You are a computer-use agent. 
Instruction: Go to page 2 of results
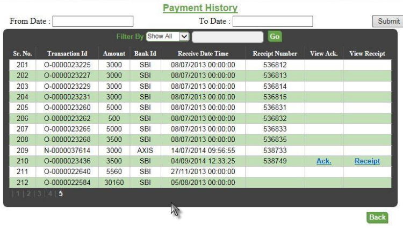28,194
